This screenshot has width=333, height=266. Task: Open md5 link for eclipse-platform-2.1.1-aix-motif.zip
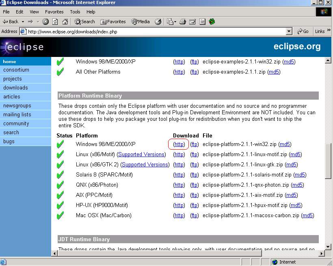pyautogui.click(x=291, y=195)
